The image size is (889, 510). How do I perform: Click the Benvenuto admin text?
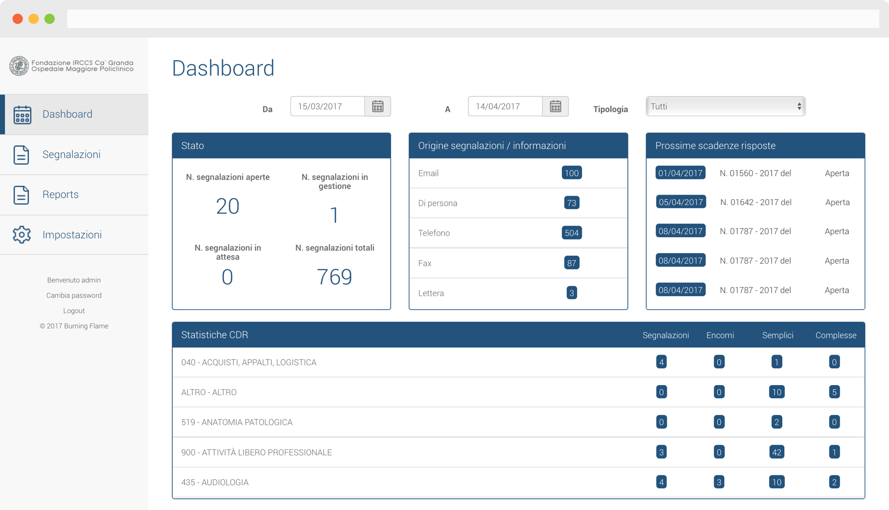[x=74, y=280]
